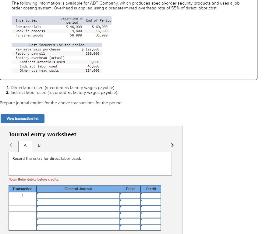Click the View transaction list button
The width and height of the screenshot is (273, 234).
click(x=23, y=119)
